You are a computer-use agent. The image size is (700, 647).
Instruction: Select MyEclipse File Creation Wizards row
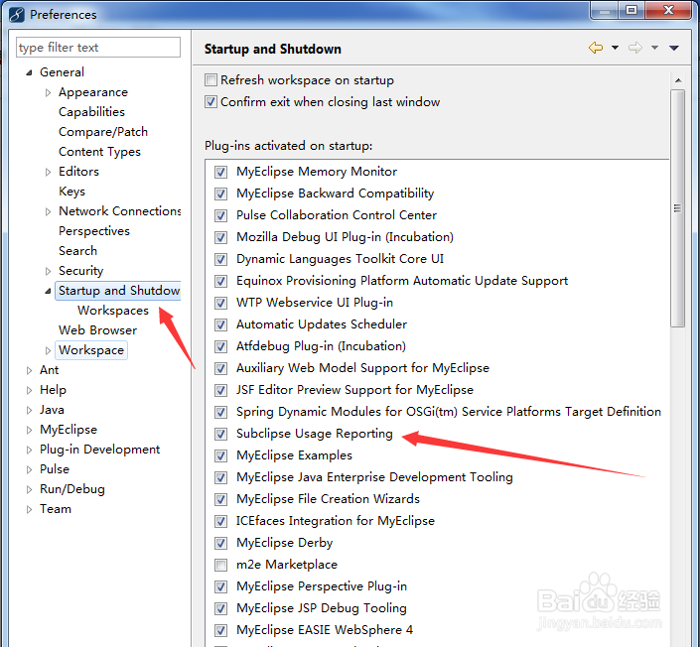328,499
